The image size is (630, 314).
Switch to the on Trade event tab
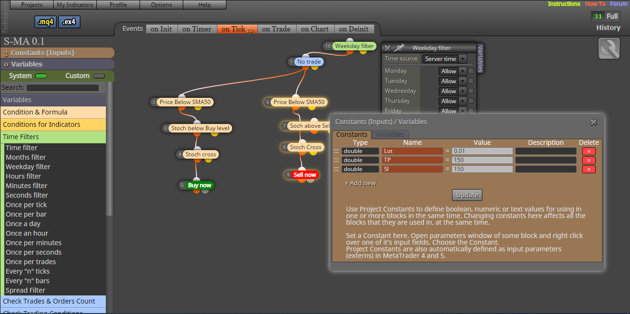[276, 29]
